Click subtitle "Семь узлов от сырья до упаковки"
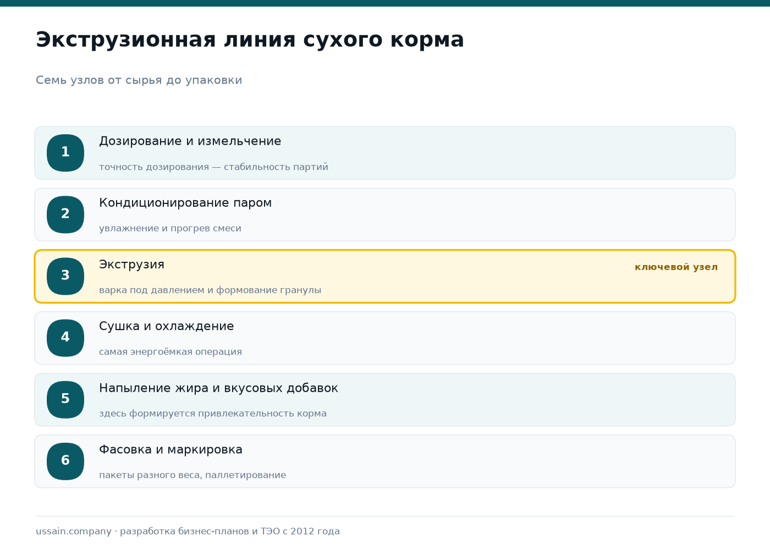The width and height of the screenshot is (770, 550). [139, 80]
